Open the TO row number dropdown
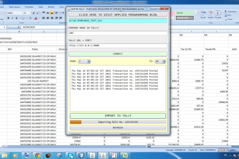The height and width of the screenshot is (159, 239). tap(164, 61)
